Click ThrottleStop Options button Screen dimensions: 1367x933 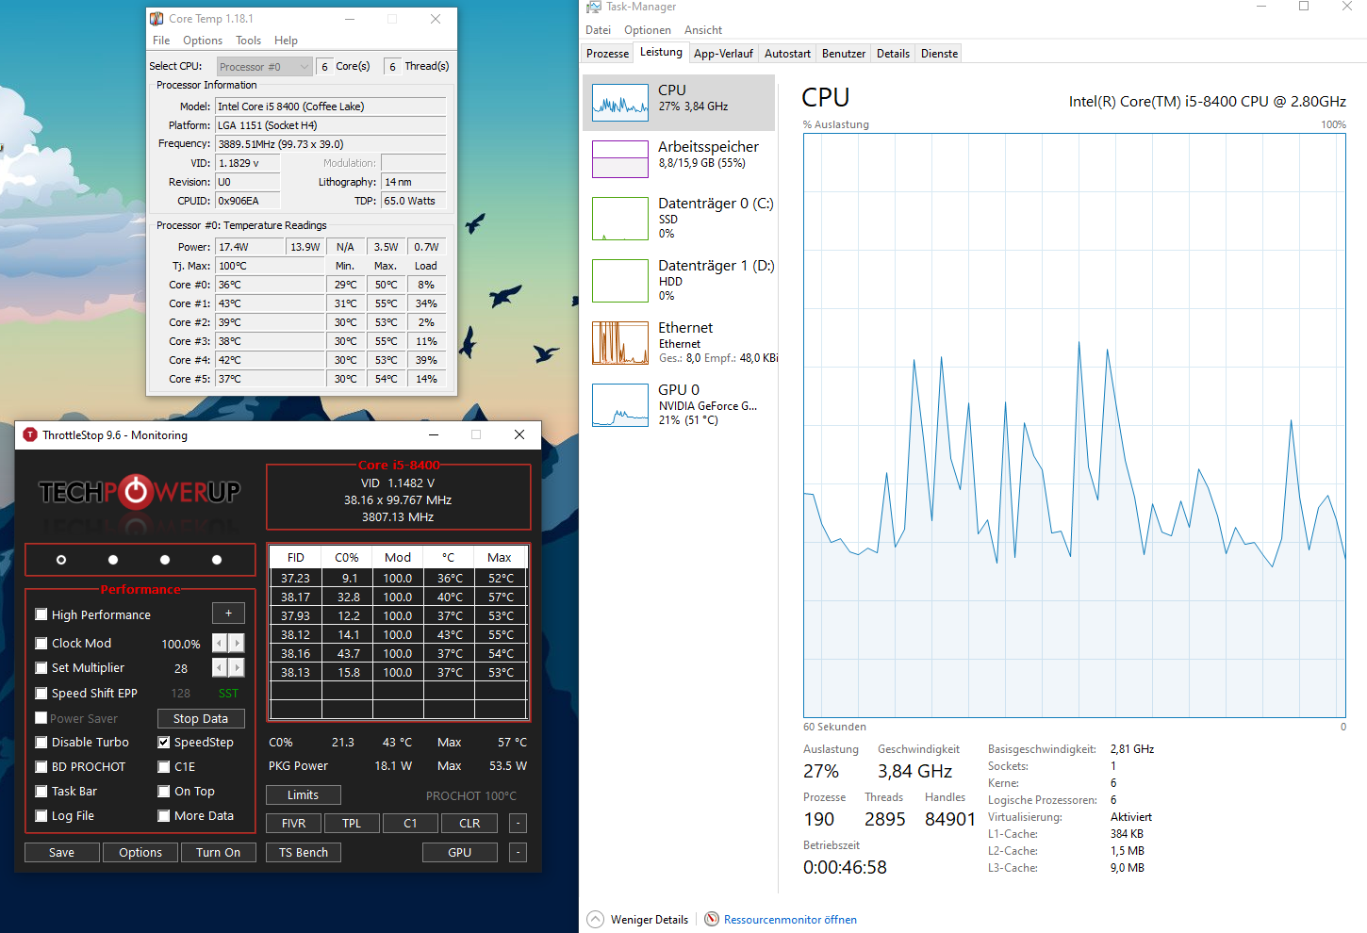(x=140, y=852)
